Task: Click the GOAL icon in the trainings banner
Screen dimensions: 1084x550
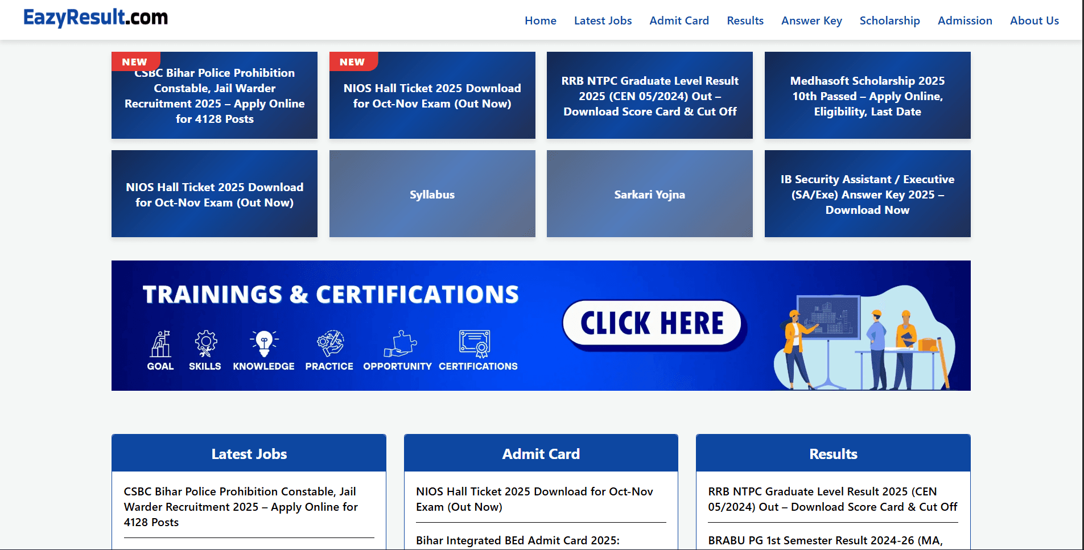Action: tap(160, 343)
